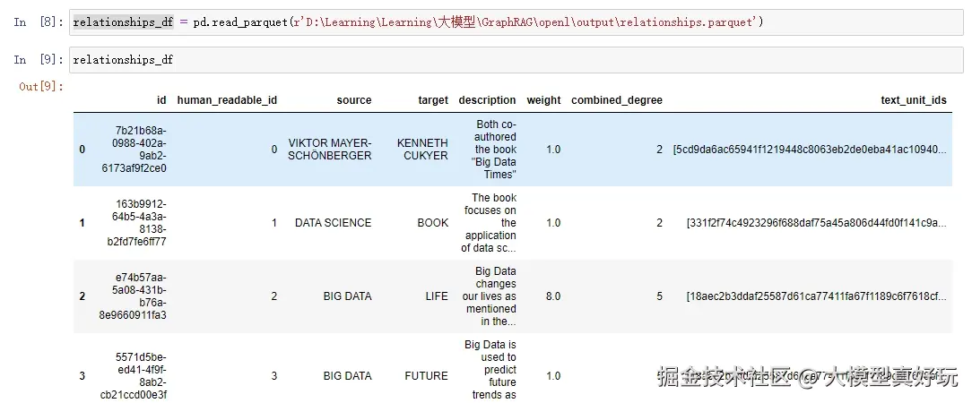The height and width of the screenshot is (403, 972).
Task: Click the DATA SCIENCE source cell
Action: click(x=333, y=223)
